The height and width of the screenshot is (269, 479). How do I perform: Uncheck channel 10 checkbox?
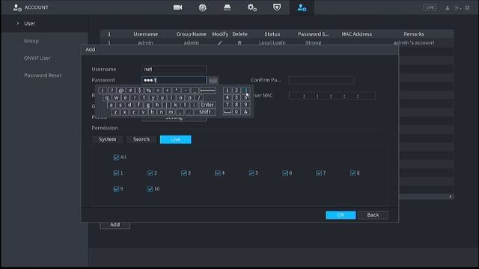coord(150,189)
